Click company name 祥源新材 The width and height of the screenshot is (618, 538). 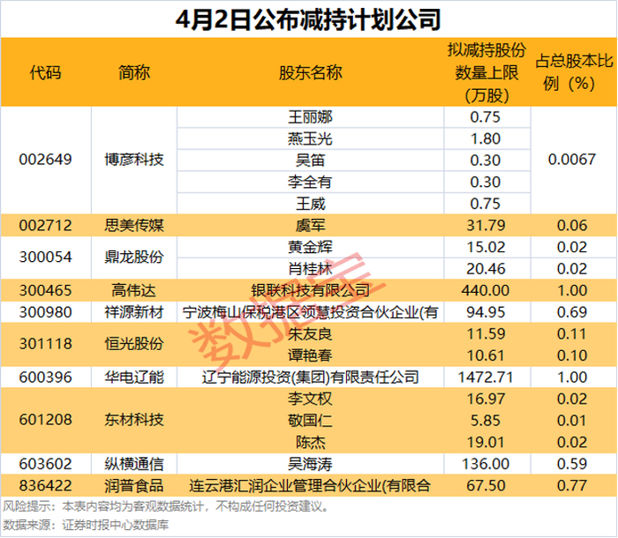[x=134, y=312]
